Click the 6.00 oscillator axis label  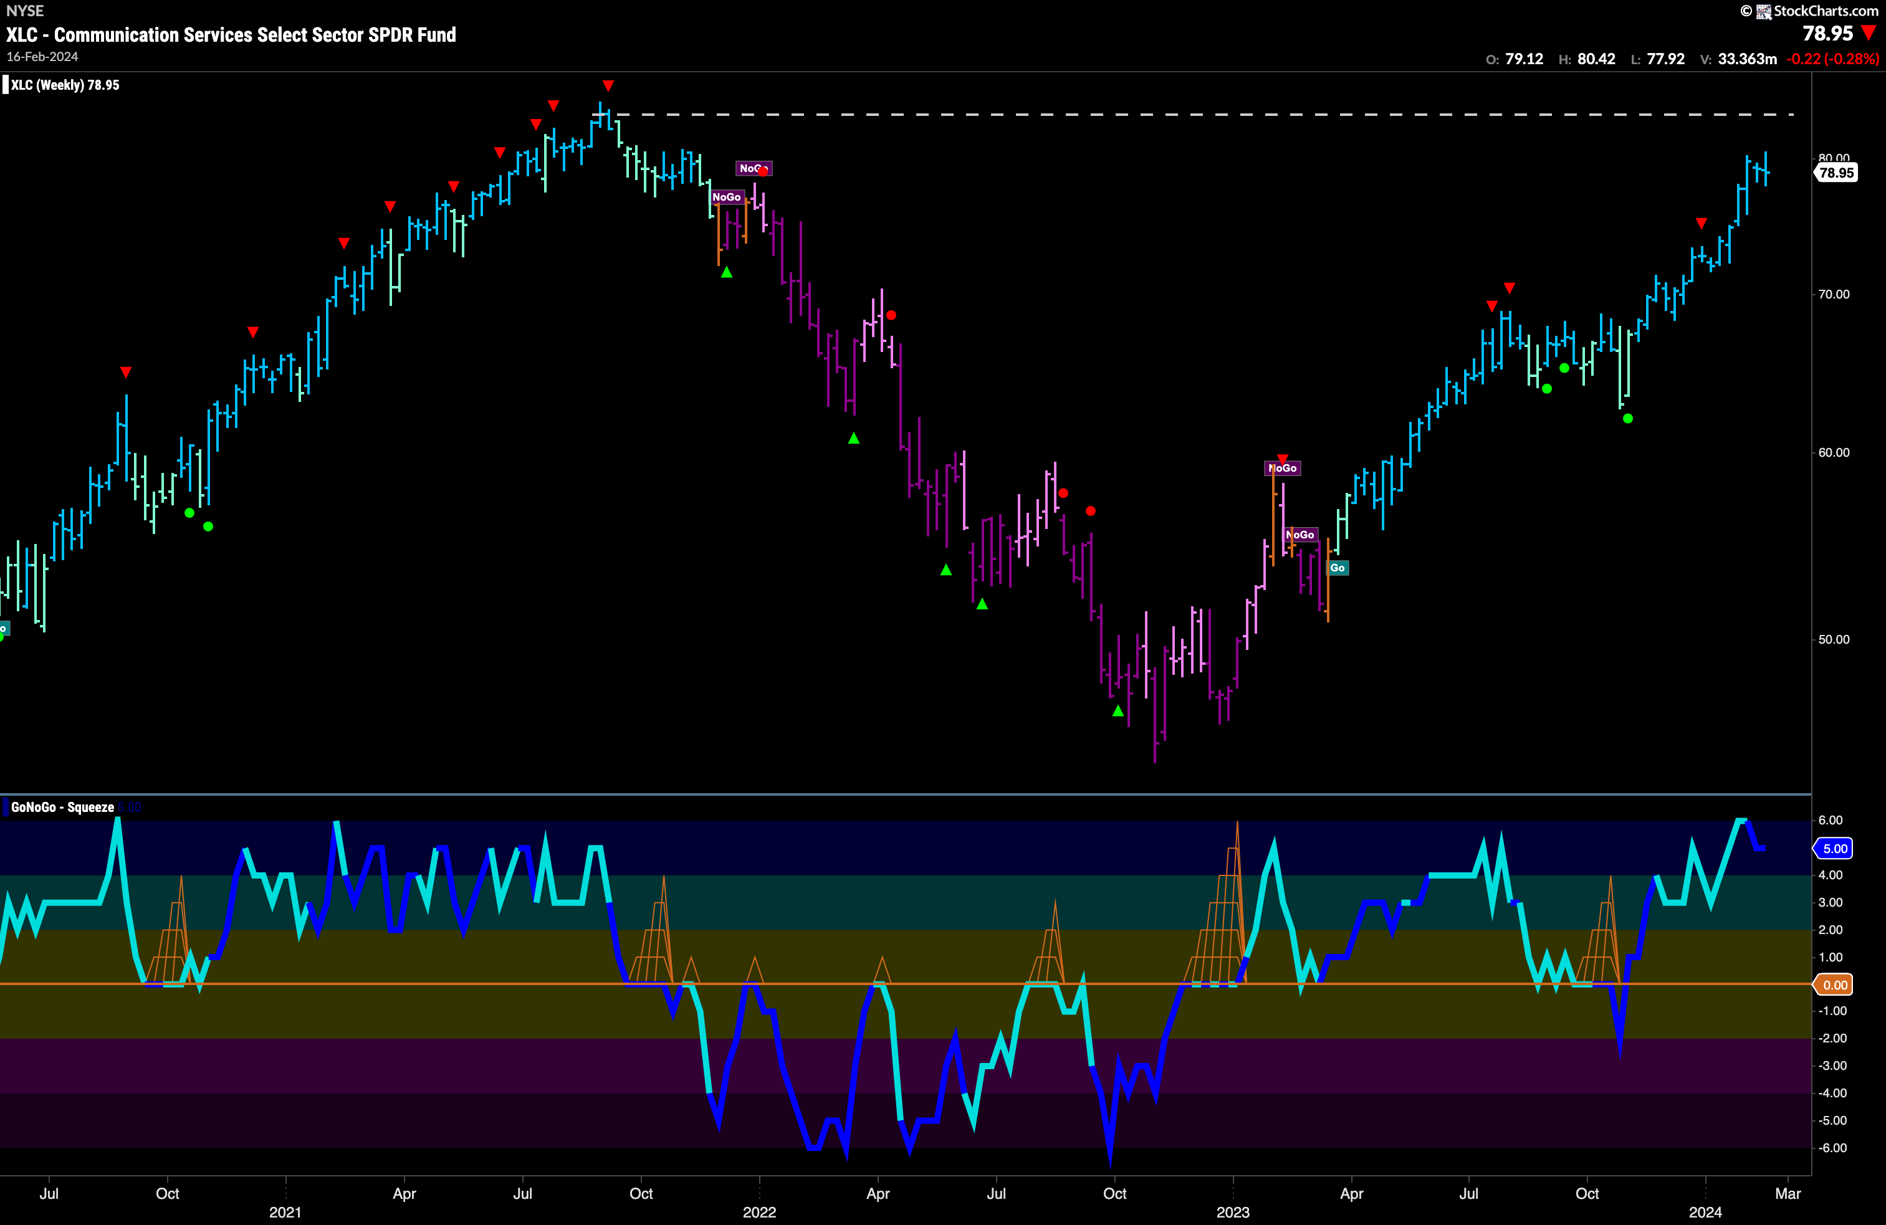click(x=1831, y=820)
